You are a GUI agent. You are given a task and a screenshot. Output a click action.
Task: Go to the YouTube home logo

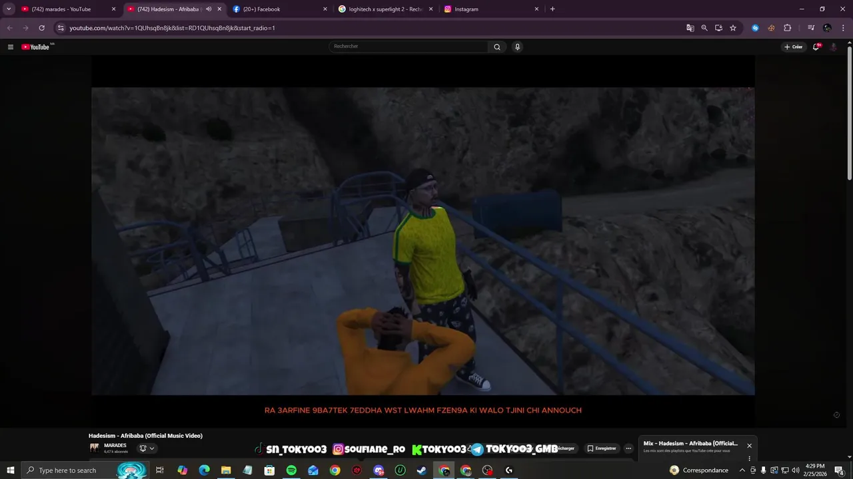36,47
